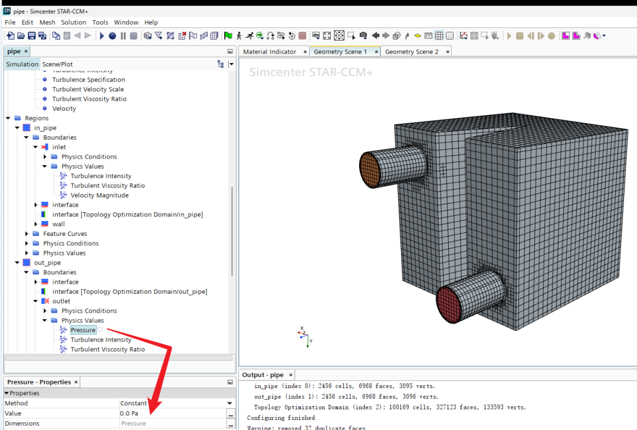Click the Reset View fit-to-screen icon
This screenshot has height=430, width=637.
pos(327,36)
